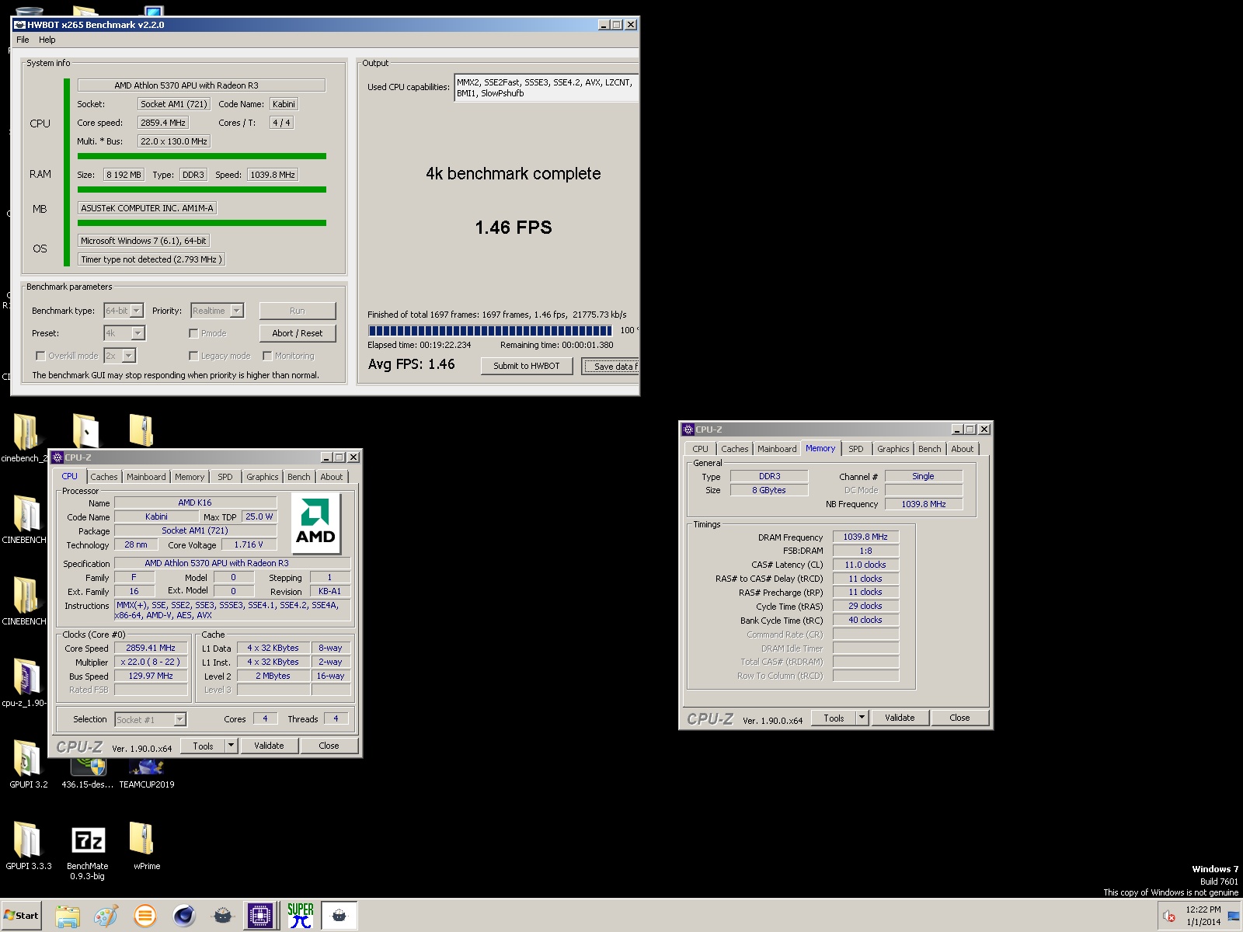This screenshot has height=932, width=1243.
Task: Click Validate in left CPU-Z window
Action: tap(269, 746)
